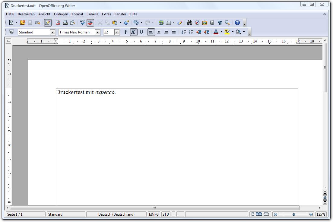This screenshot has width=333, height=222.
Task: Open the Navigator compass icon
Action: point(197,23)
